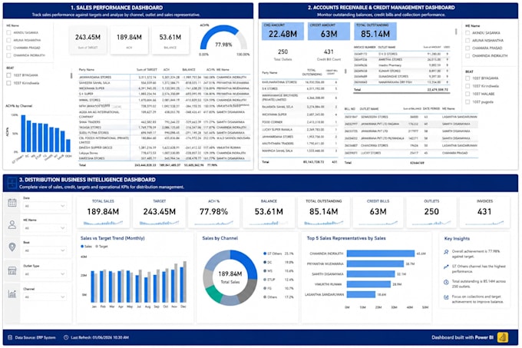Screen dimensions: 522x348
Task: Open the Date filter dropdown
Action: 45,206
